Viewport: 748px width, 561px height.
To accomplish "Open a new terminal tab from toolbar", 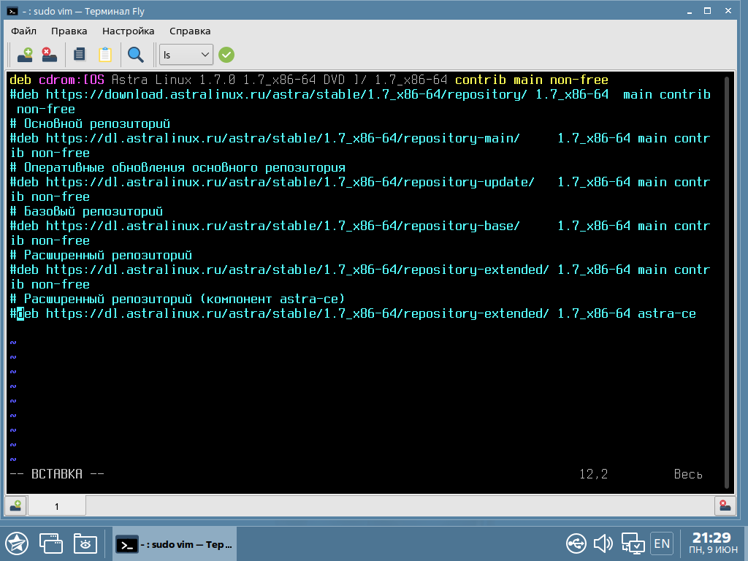I will pos(25,55).
